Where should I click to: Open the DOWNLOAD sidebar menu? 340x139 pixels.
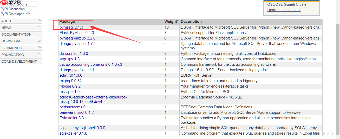(x=21, y=41)
